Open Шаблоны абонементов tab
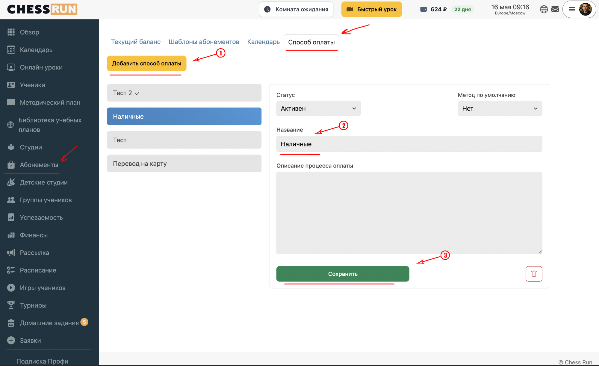Screen dimensions: 599x366 204,42
